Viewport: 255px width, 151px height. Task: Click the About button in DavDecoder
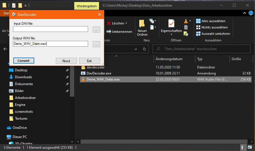click(66, 61)
